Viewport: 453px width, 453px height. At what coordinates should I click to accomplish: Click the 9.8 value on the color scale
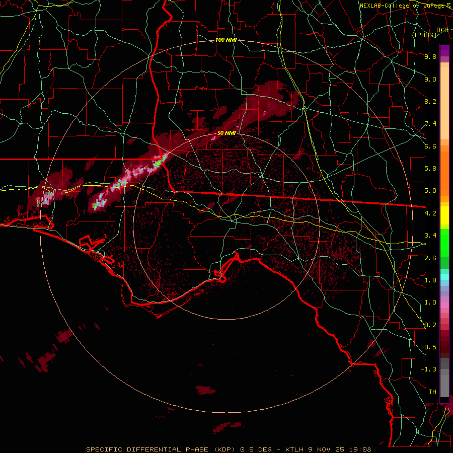[x=430, y=56]
